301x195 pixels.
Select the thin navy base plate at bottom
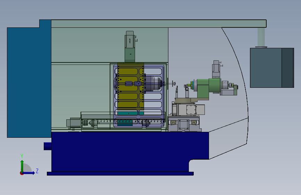coord(120,173)
